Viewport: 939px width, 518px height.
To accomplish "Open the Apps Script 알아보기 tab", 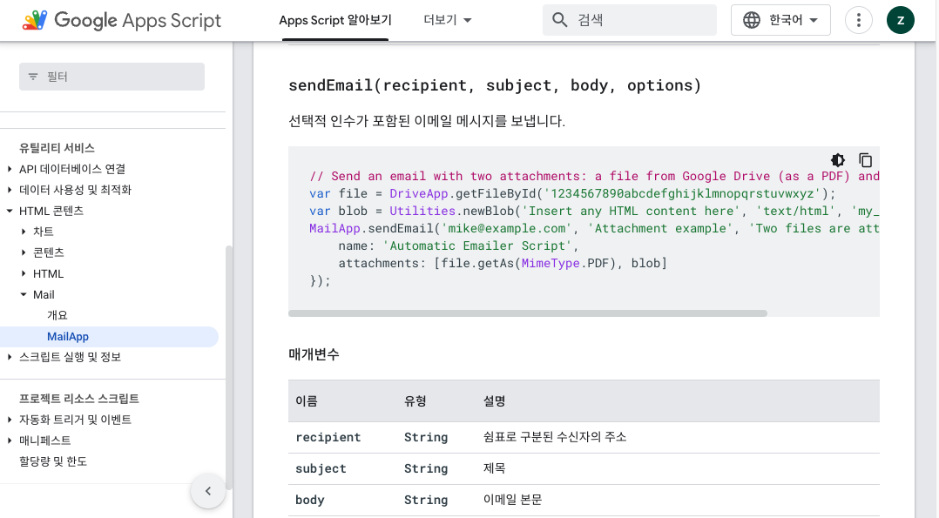I will pyautogui.click(x=335, y=20).
